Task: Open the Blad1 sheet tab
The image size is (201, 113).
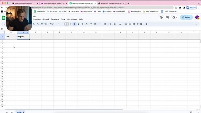Action: (20, 112)
